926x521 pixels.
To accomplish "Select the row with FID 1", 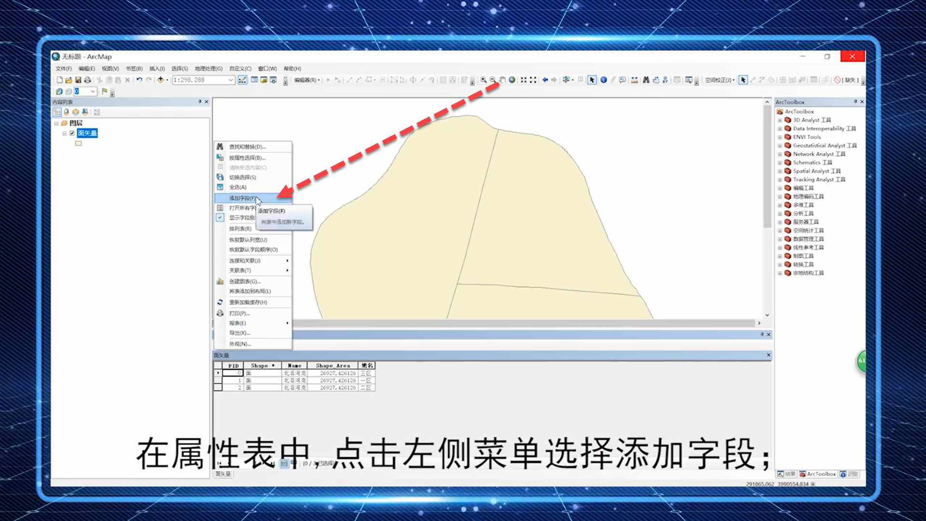I will coord(218,380).
